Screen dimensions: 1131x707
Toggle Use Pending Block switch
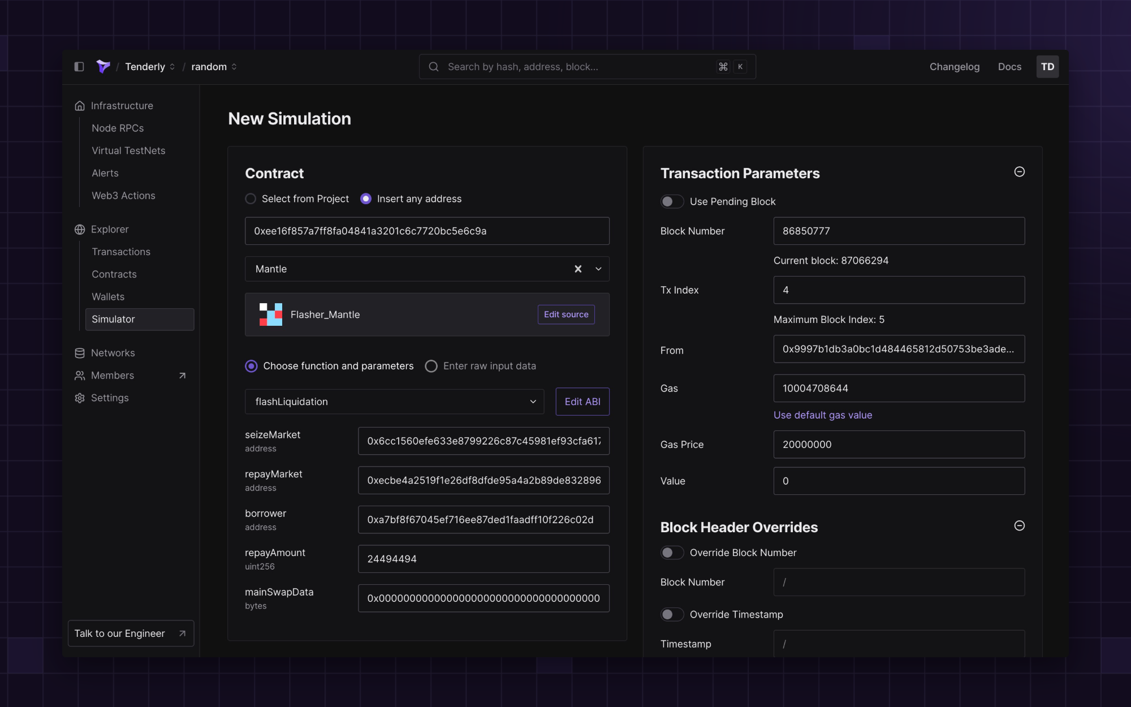click(672, 202)
